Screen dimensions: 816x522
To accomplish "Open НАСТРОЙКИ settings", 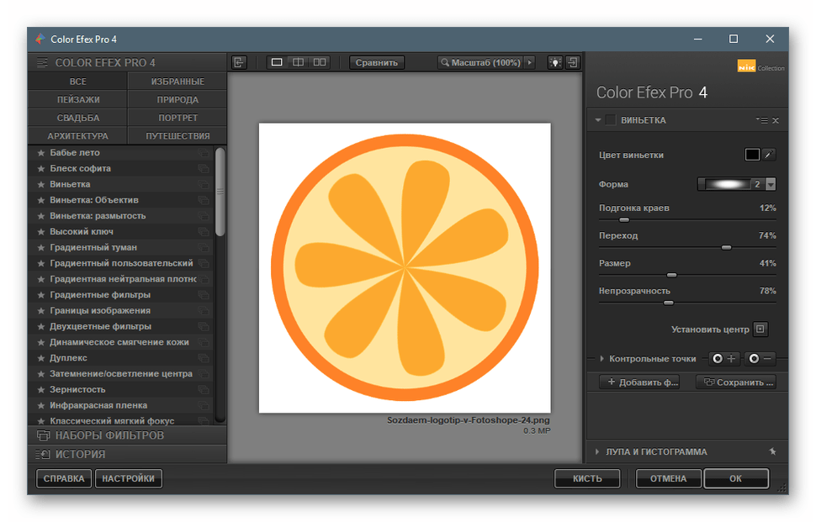I will click(x=128, y=478).
